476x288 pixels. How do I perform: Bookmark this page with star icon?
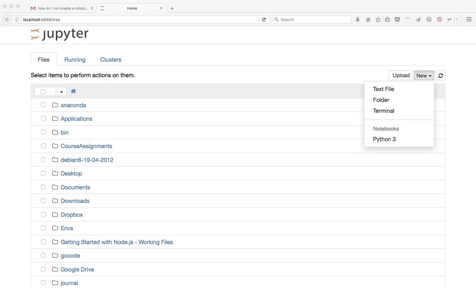click(x=378, y=19)
